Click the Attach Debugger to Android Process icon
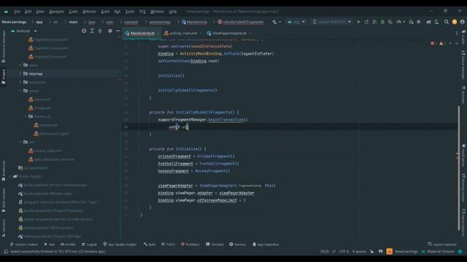The height and width of the screenshot is (262, 467). (411, 22)
